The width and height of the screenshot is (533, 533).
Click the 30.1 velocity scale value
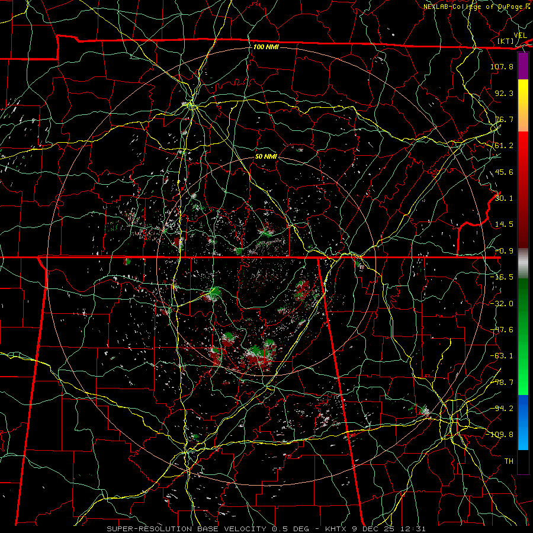pyautogui.click(x=504, y=198)
